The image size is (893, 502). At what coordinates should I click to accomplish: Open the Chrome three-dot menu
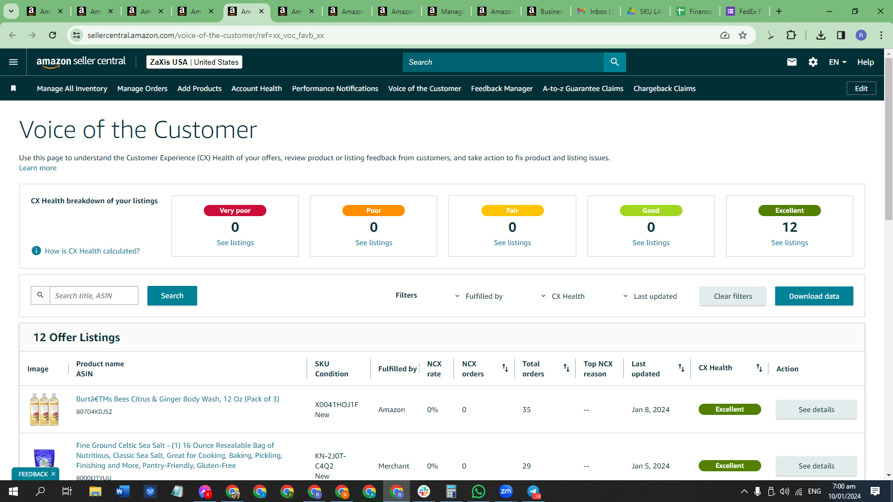coord(881,35)
